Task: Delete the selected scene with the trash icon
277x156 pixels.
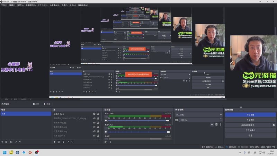Action: (x=6, y=142)
